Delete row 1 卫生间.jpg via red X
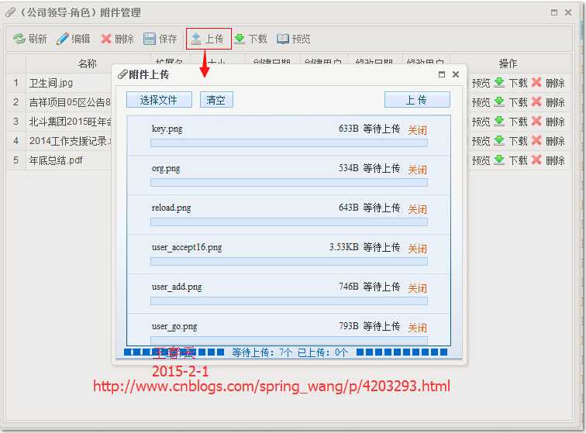The width and height of the screenshot is (586, 433). pyautogui.click(x=536, y=83)
